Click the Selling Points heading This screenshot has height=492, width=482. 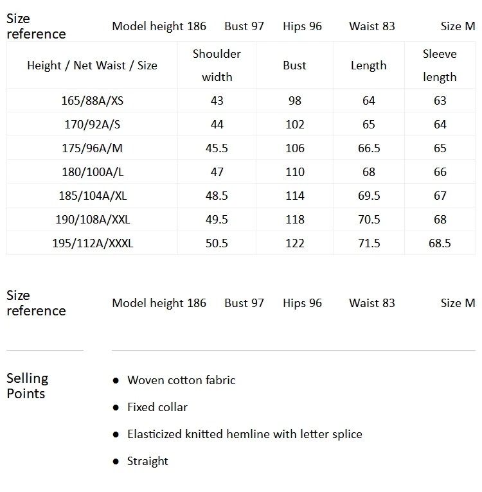(28, 386)
